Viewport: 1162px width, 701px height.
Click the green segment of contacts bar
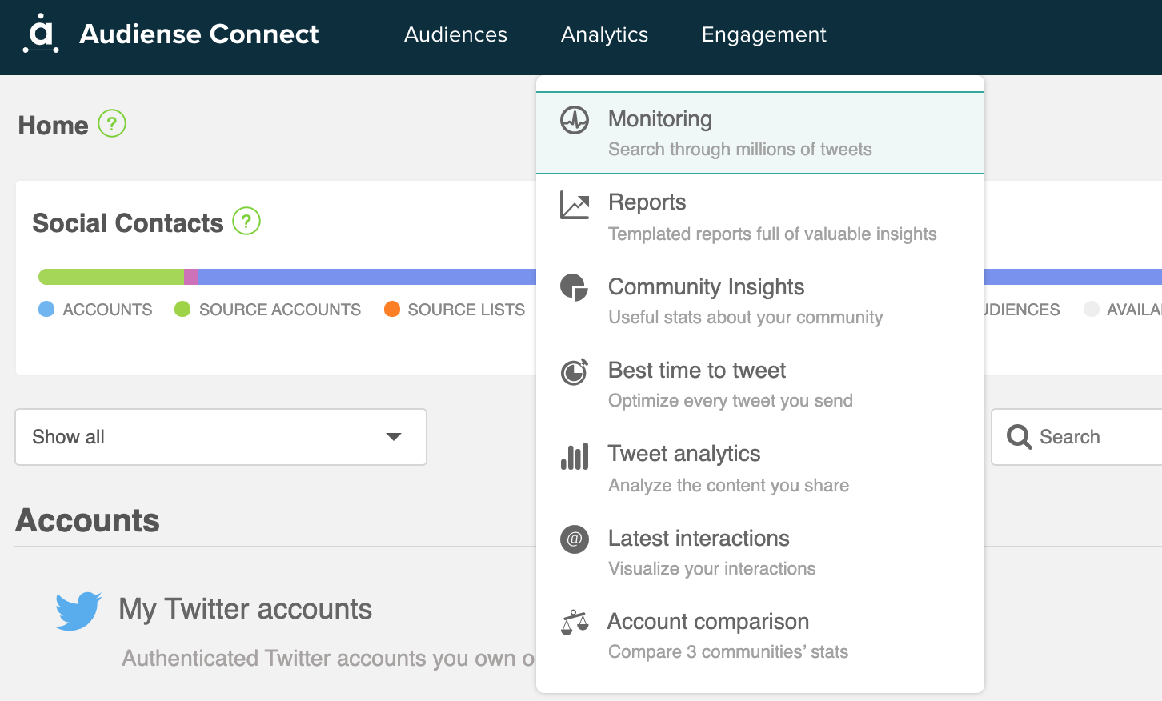[x=111, y=277]
